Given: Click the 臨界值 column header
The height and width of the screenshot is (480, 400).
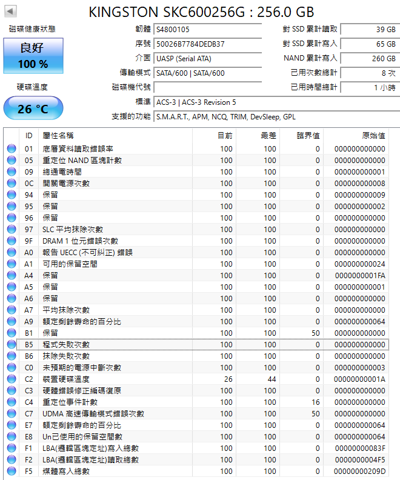Looking at the screenshot, I should [x=302, y=136].
